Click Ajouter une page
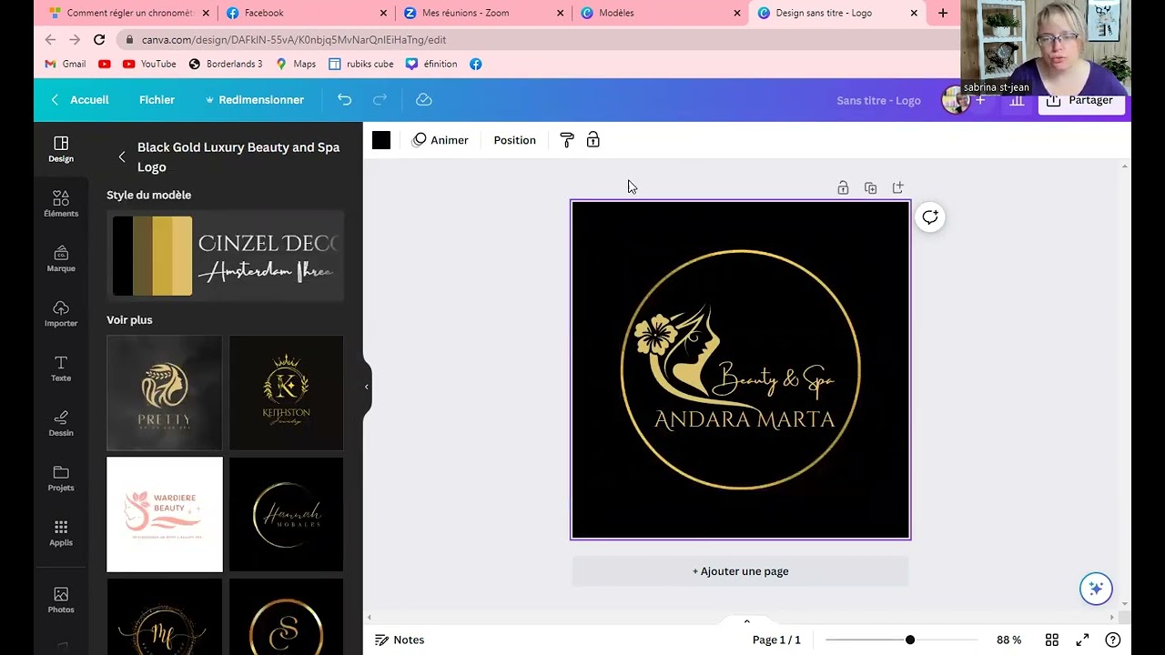1165x655 pixels. [x=740, y=571]
